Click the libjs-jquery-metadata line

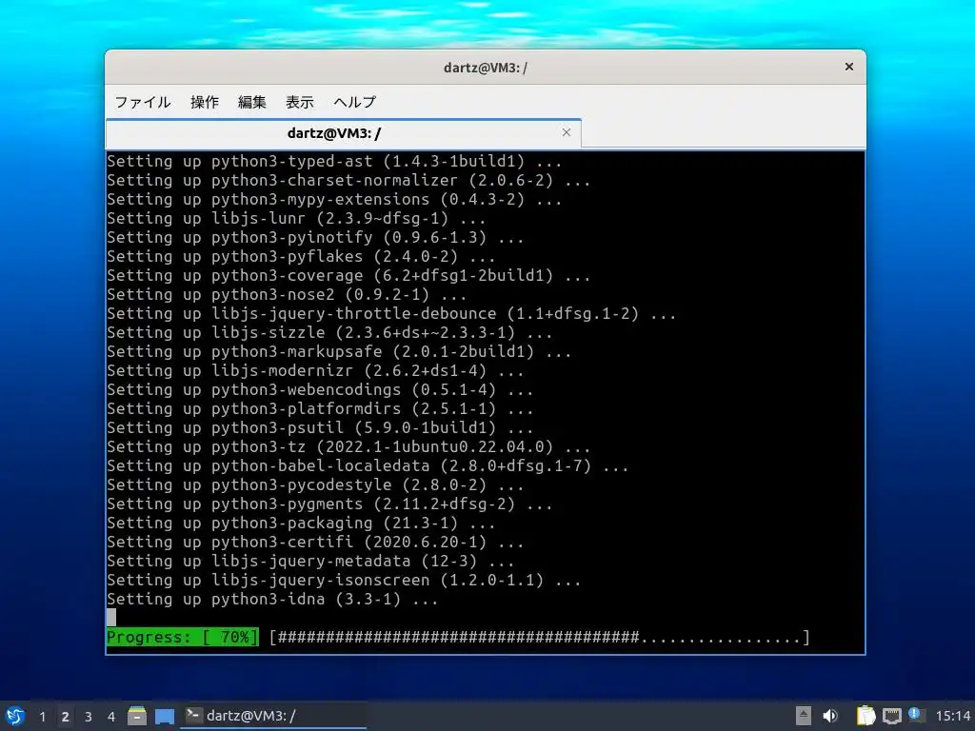coord(310,562)
